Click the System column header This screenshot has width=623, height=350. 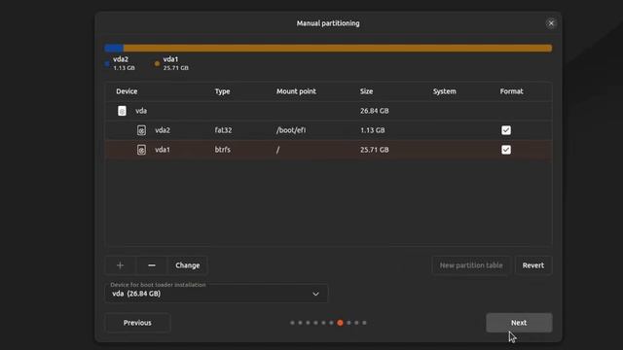[x=445, y=91]
